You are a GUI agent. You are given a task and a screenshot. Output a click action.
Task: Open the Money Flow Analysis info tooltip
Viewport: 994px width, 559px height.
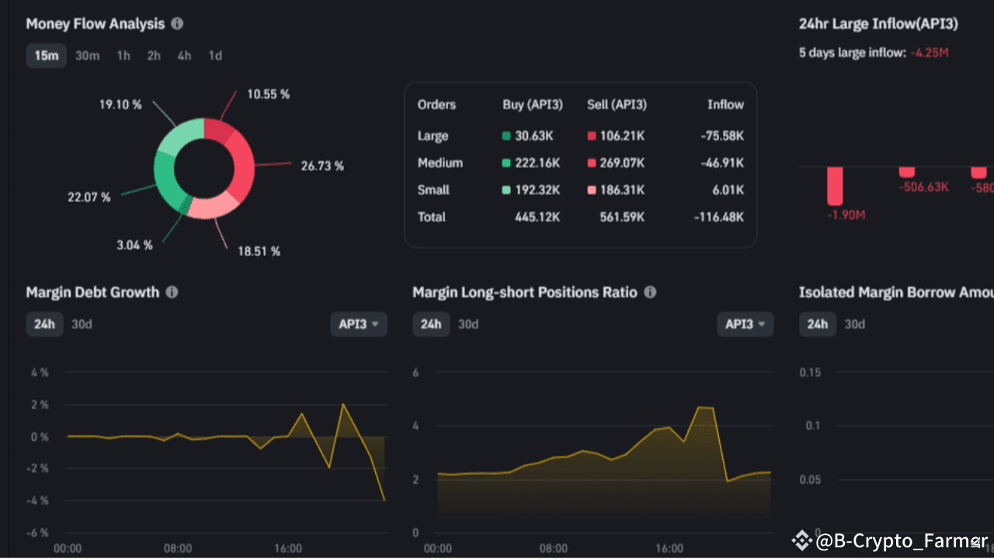tap(176, 23)
